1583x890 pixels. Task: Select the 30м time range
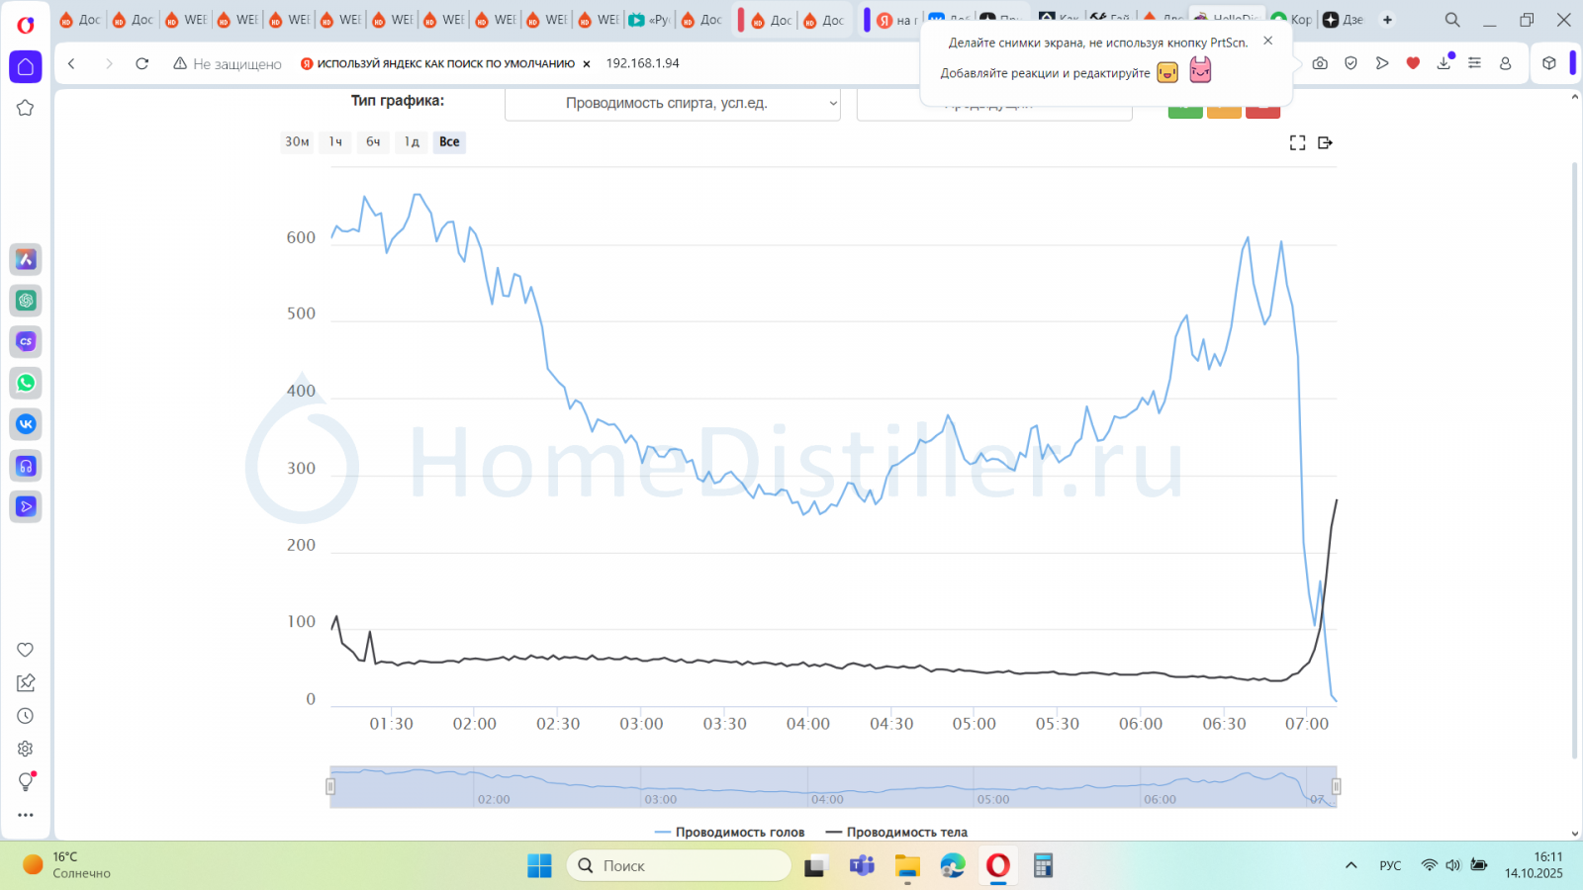pos(297,142)
